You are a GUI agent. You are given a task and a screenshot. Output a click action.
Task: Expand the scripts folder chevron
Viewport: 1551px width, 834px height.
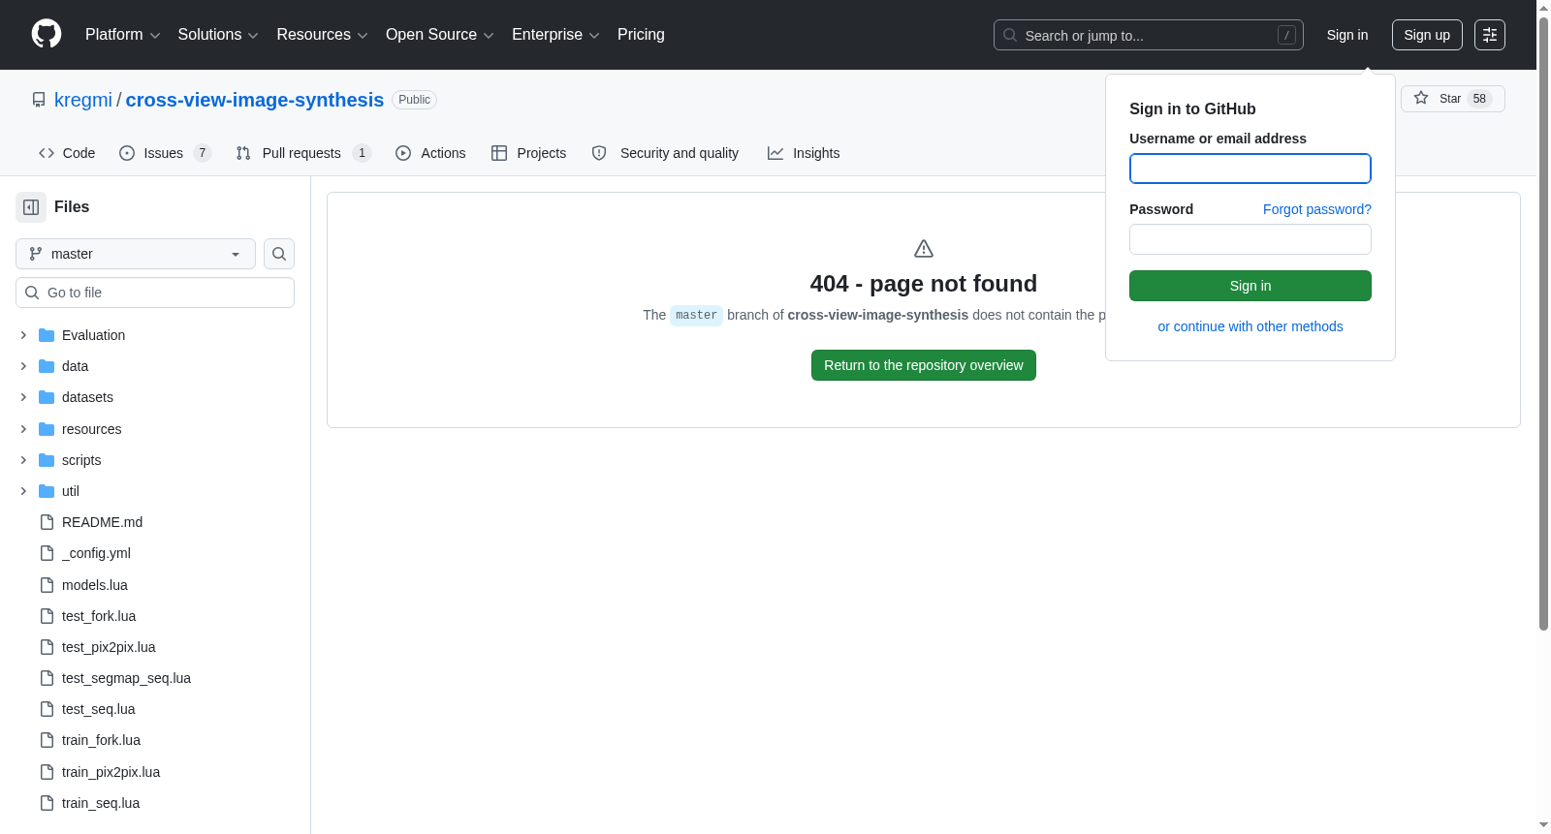(x=23, y=460)
